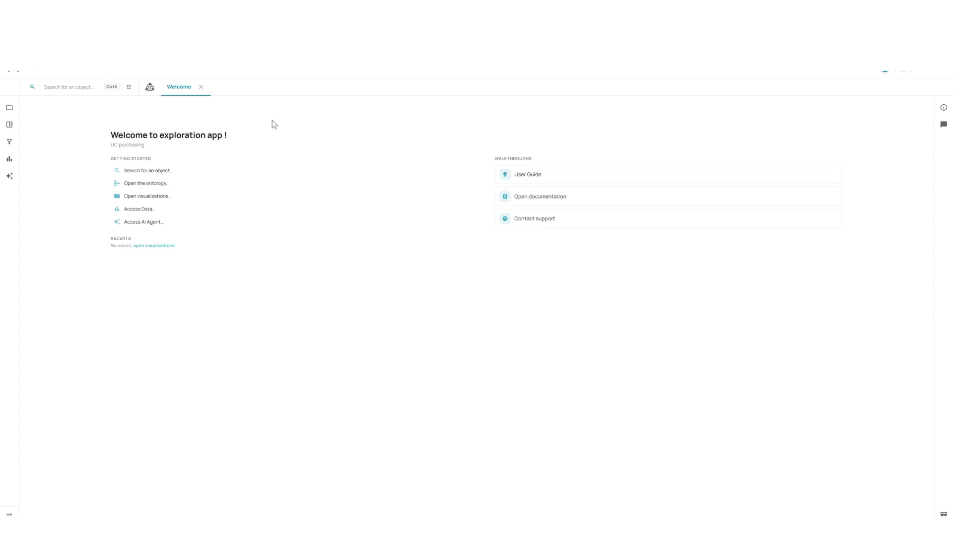Open the folder icon in left sidebar

9,107
